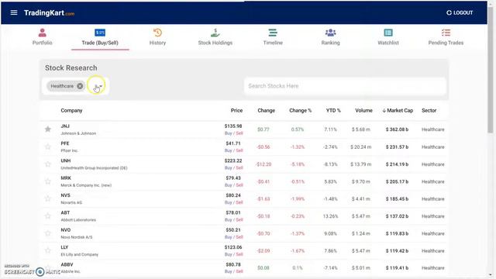Image resolution: width=496 pixels, height=279 pixels.
Task: Sort by the Sector column header
Action: point(429,110)
